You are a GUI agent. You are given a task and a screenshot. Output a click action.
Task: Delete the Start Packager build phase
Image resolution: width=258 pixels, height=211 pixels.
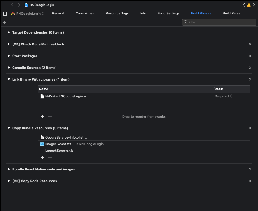pos(250,56)
